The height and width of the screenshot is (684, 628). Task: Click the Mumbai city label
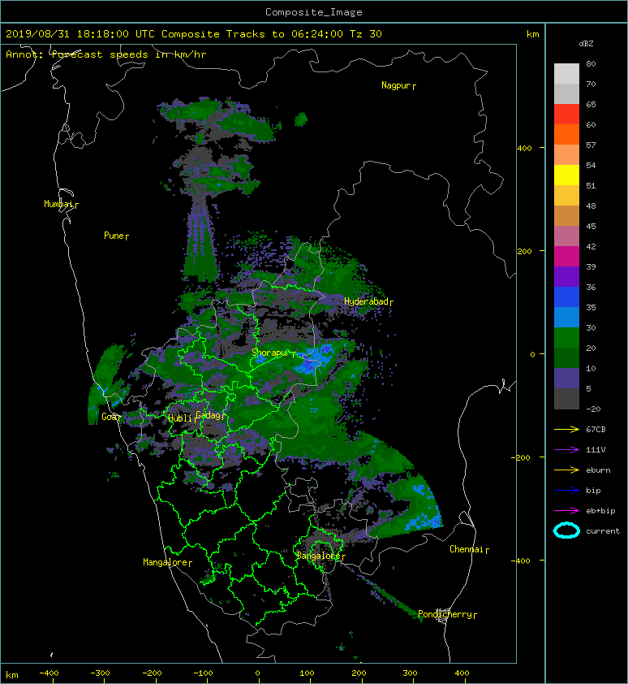(58, 204)
